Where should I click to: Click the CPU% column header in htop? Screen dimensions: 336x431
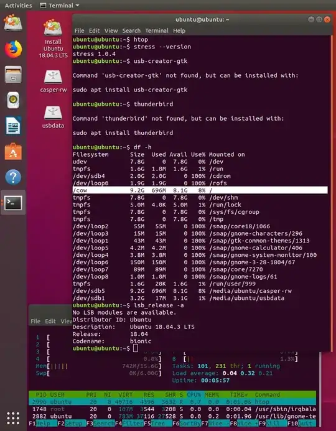pyautogui.click(x=195, y=394)
